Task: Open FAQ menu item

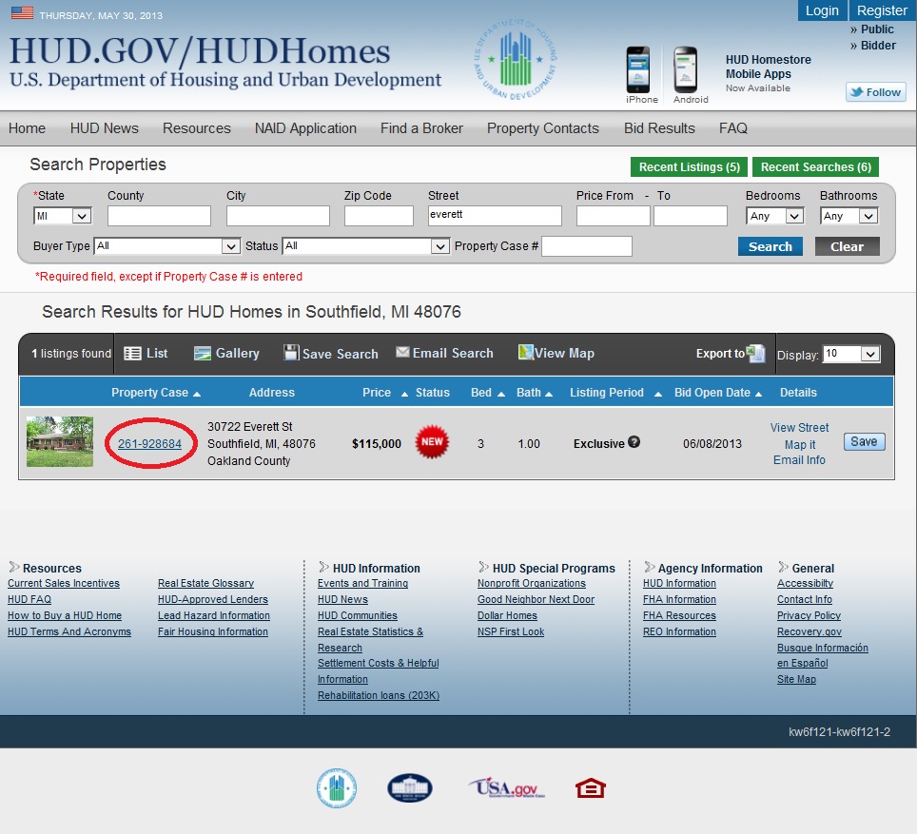Action: (x=733, y=128)
